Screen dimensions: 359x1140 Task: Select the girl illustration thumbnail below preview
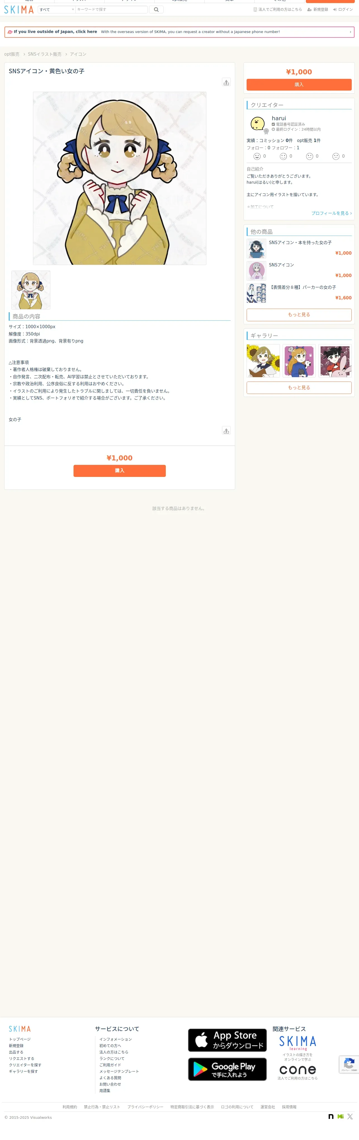coord(30,290)
